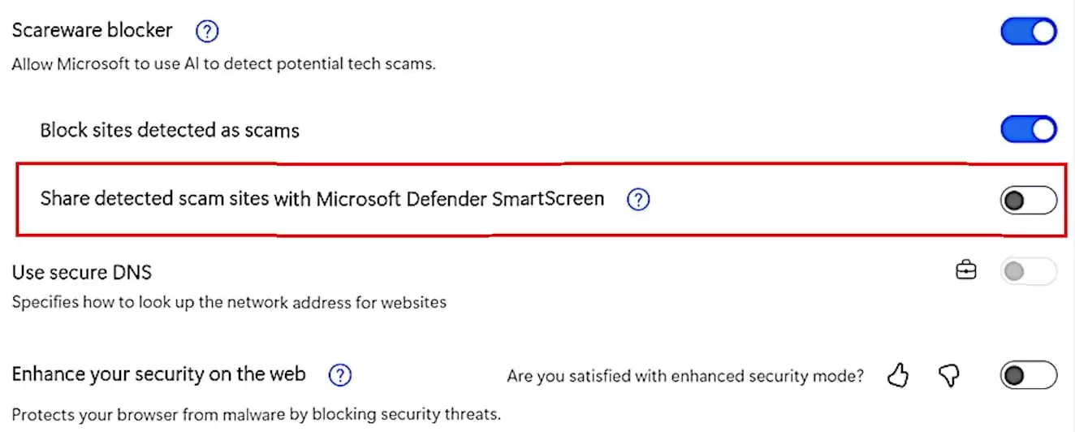Click help icon next to Enhance your security

[x=340, y=375]
